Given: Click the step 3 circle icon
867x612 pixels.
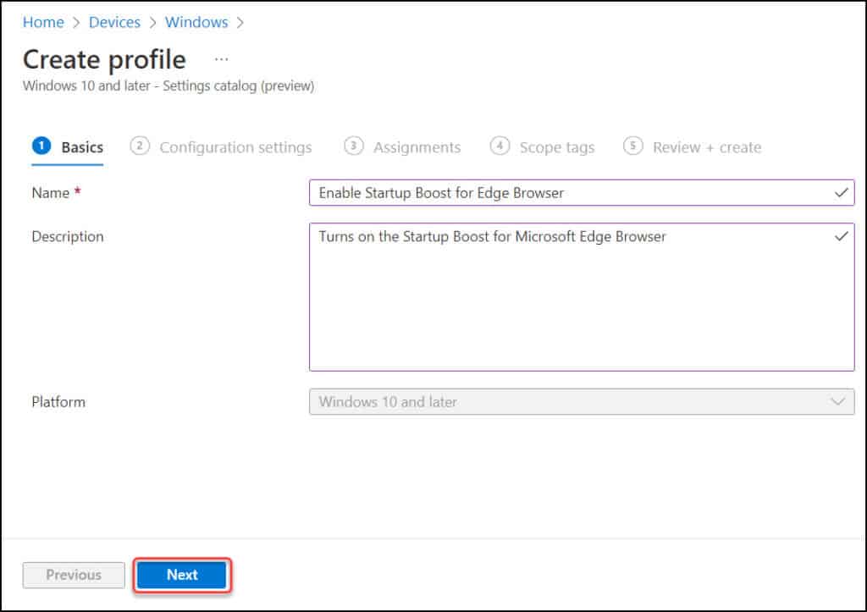Looking at the screenshot, I should (354, 146).
